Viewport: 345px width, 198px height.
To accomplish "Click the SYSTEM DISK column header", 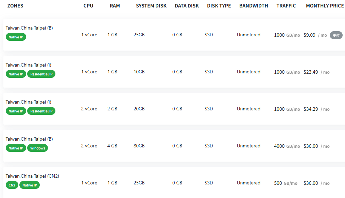I will click(x=151, y=6).
